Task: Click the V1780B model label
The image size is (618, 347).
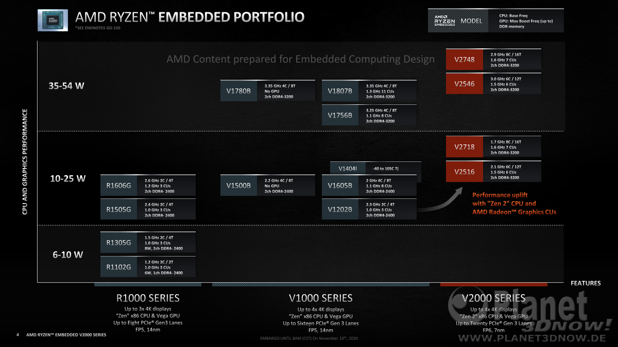Action: (x=239, y=90)
